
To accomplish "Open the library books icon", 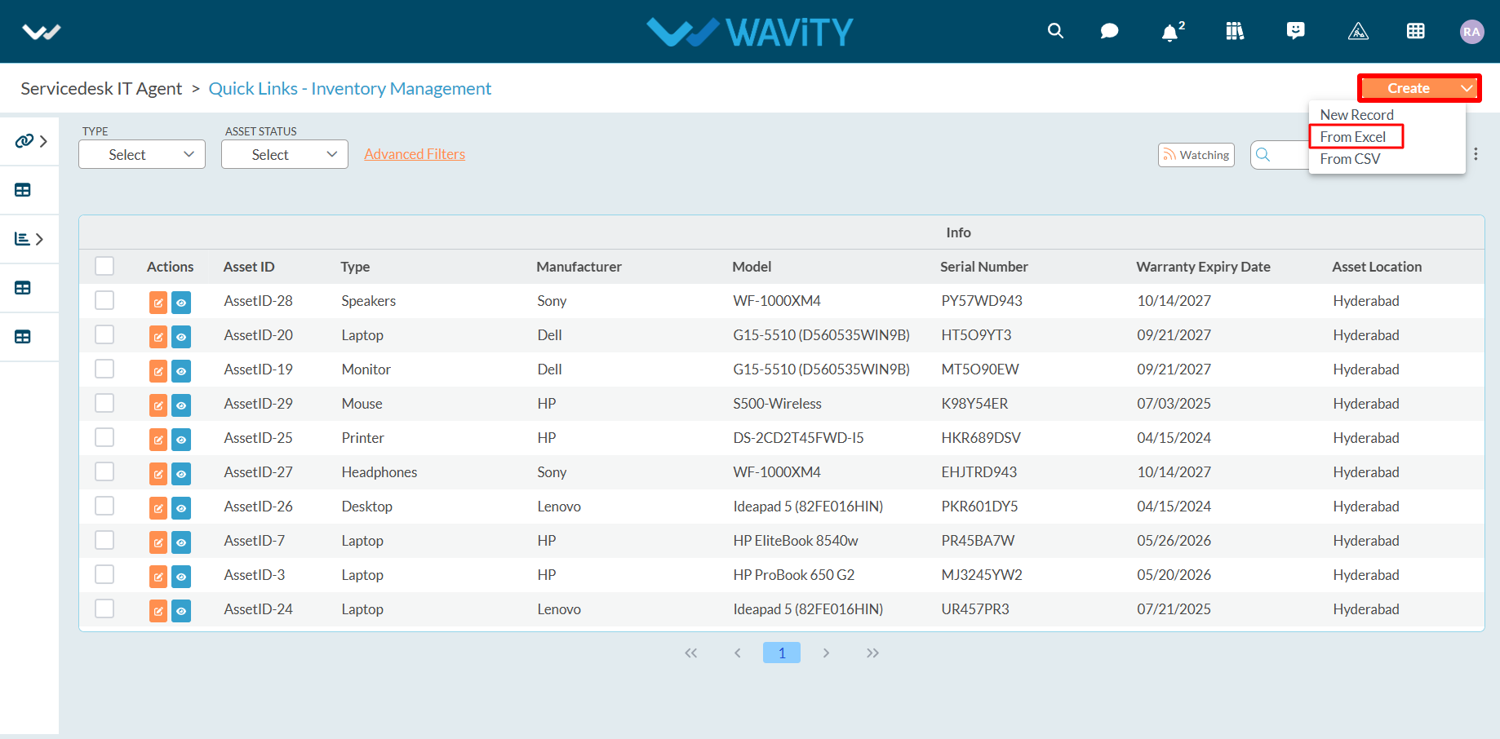I will [x=1235, y=31].
